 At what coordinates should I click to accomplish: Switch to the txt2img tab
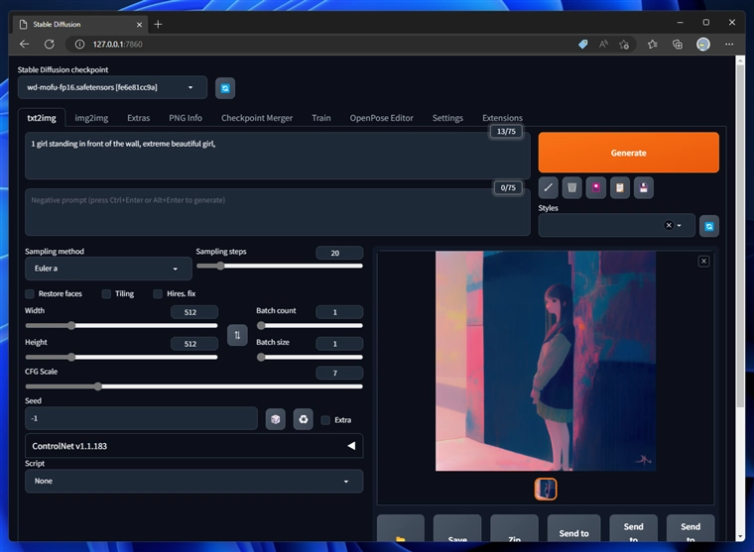pos(42,118)
